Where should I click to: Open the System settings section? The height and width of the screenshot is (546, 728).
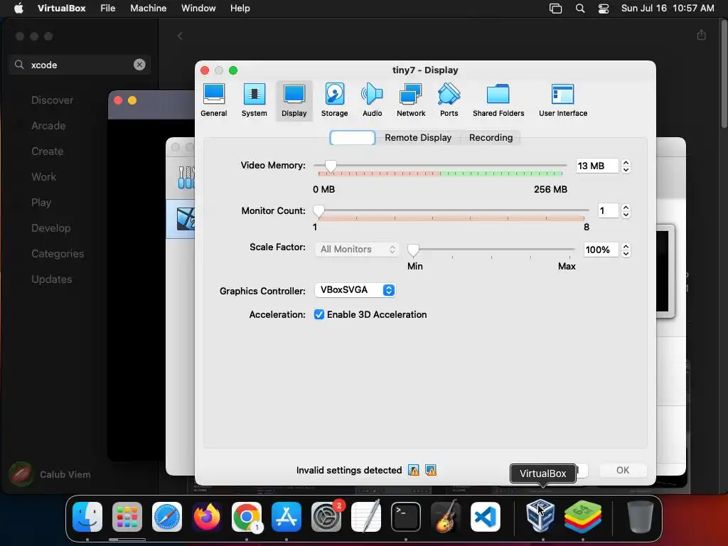pos(254,101)
